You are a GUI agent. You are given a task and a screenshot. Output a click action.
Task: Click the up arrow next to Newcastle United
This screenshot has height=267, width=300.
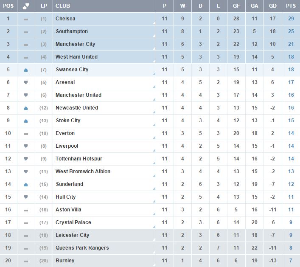pos(26,108)
